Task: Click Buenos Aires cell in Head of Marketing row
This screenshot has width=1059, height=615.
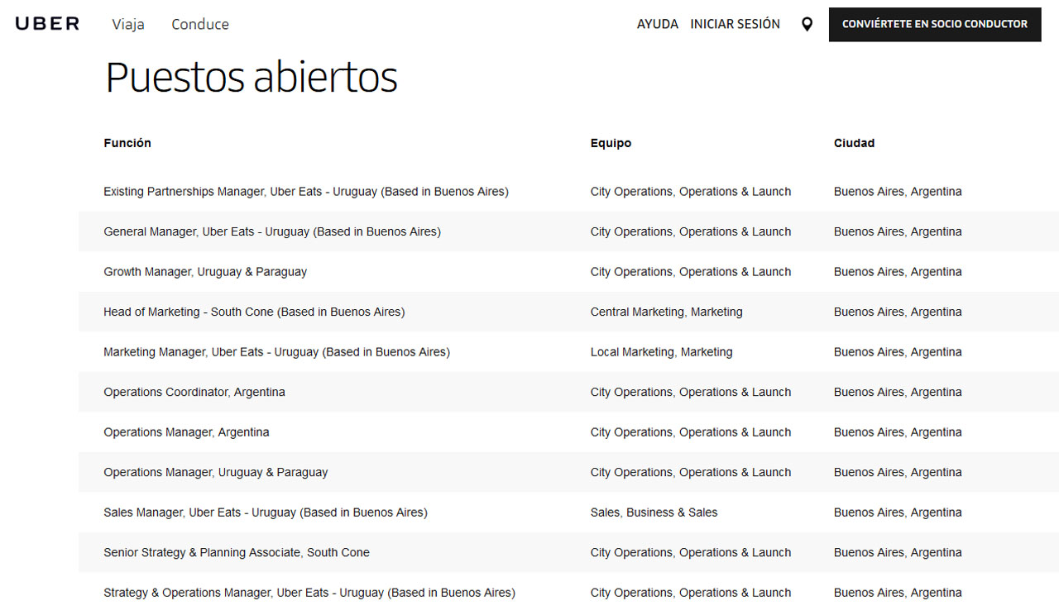Action: [898, 312]
